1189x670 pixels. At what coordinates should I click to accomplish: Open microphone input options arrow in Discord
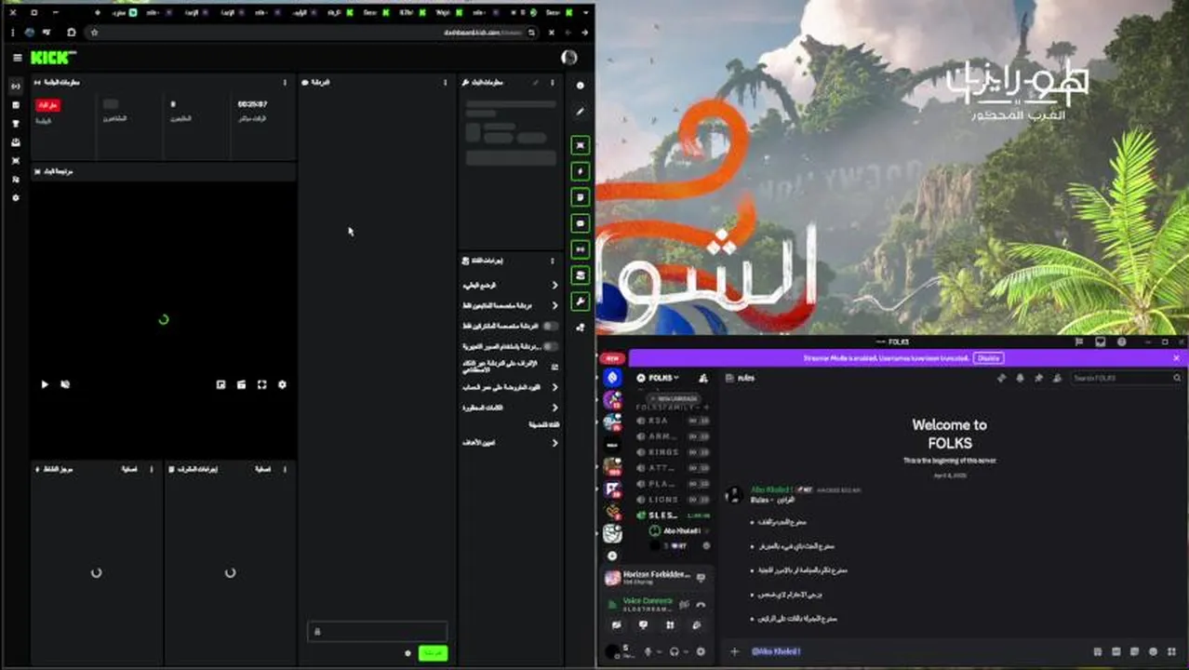click(660, 651)
